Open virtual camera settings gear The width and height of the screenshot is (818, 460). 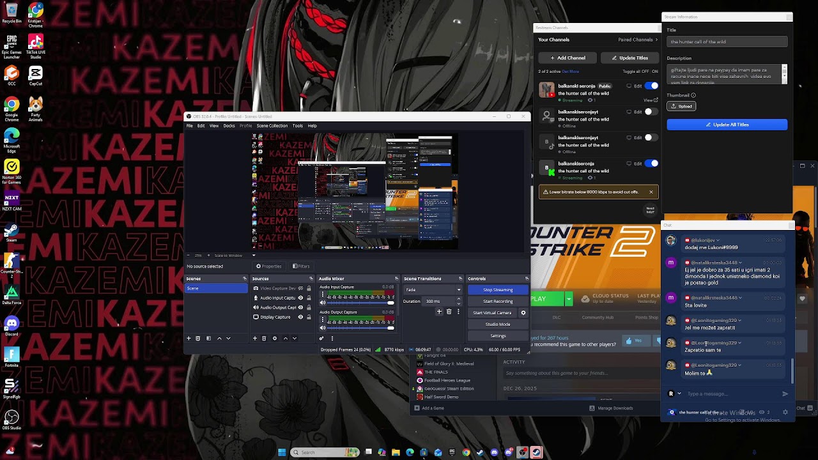click(x=523, y=313)
